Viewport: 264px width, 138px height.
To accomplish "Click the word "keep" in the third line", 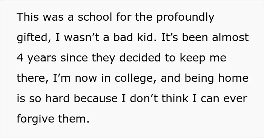I will (x=193, y=58).
